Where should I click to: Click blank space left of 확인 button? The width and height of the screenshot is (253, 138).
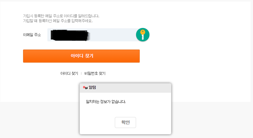(x=97, y=122)
